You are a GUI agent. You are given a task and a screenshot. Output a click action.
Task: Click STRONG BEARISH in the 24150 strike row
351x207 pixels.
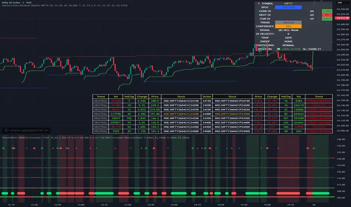[319, 101]
